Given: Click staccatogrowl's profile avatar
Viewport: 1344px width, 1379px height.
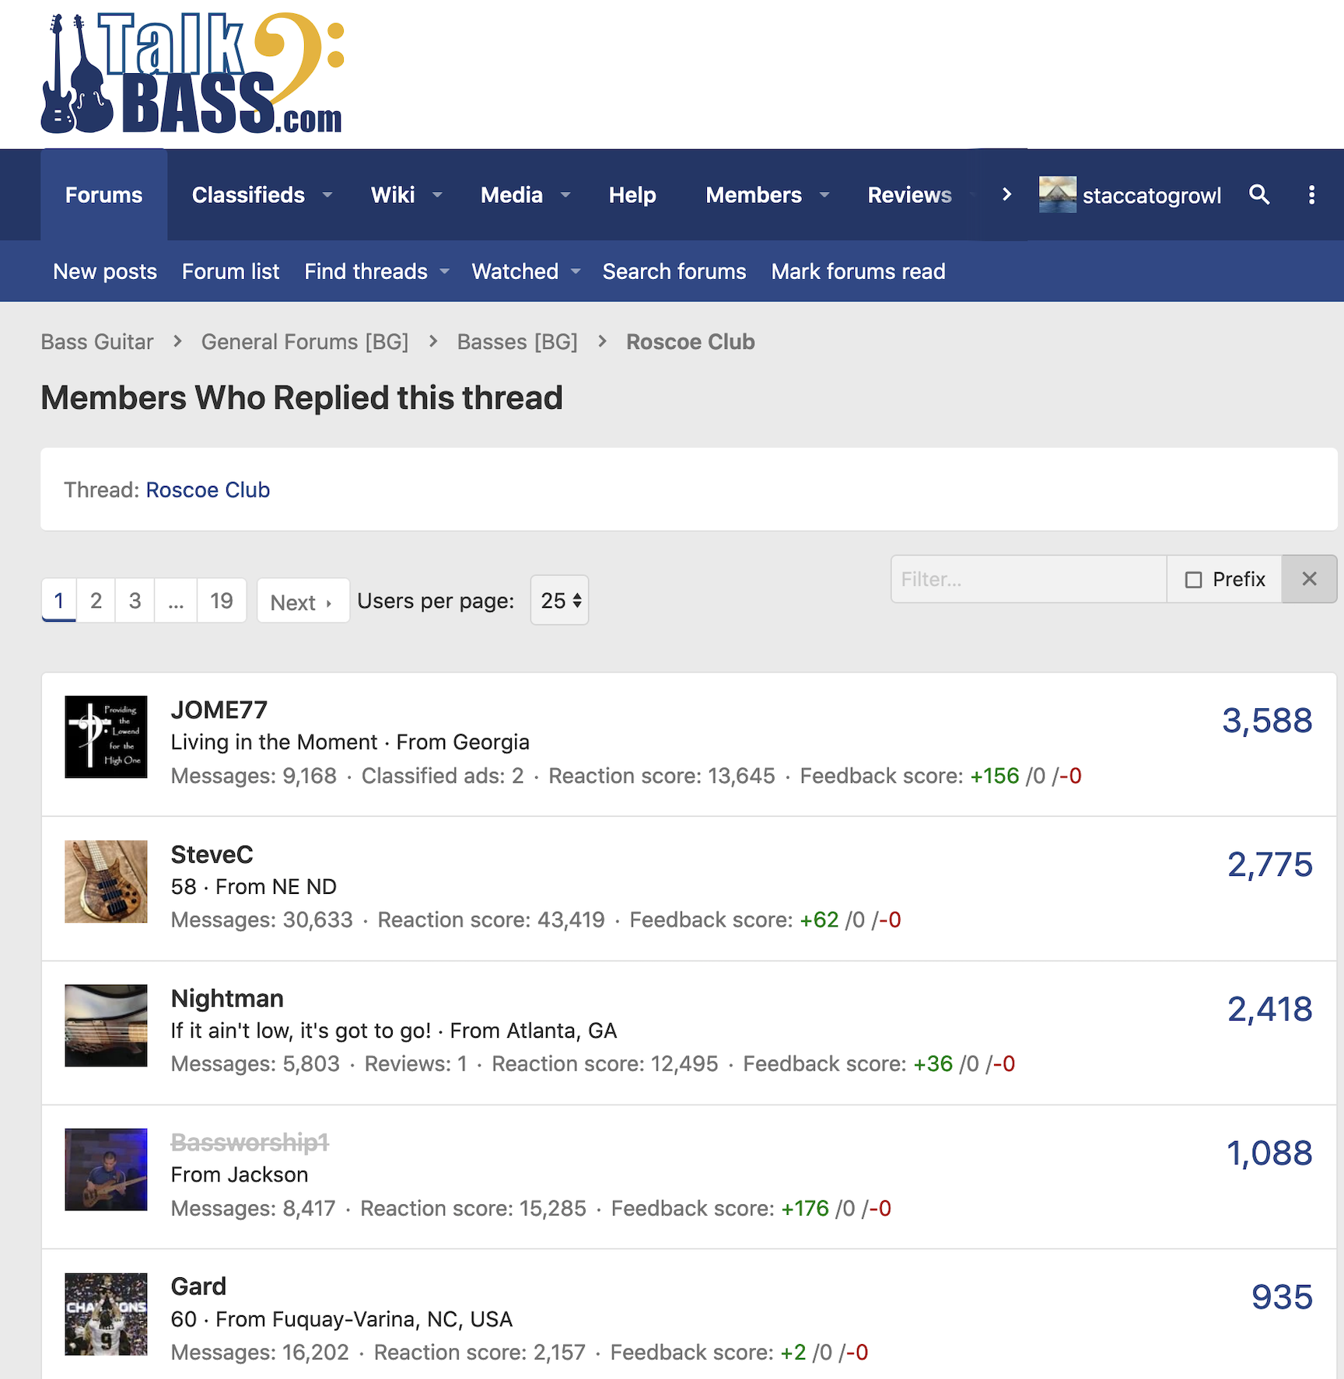Looking at the screenshot, I should tap(1058, 194).
